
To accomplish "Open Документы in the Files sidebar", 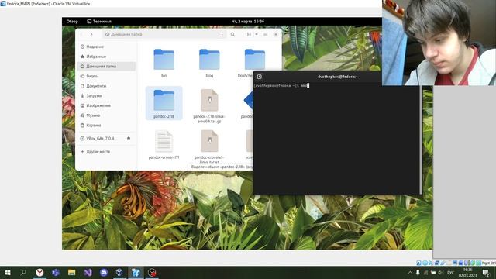I will tap(106, 86).
